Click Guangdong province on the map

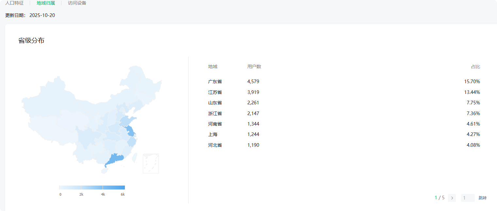point(115,159)
